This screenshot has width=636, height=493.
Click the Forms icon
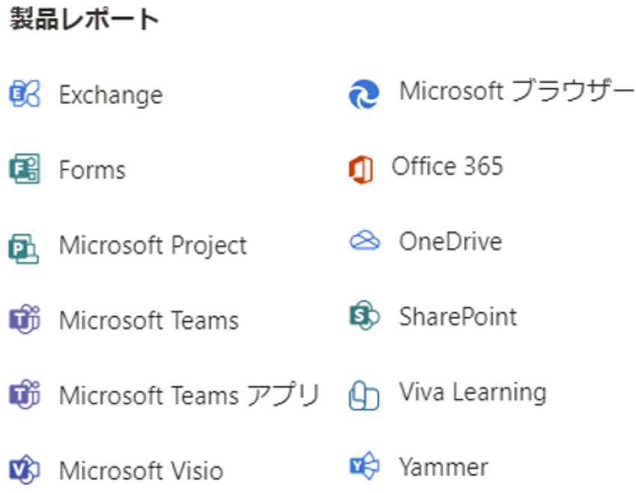25,169
